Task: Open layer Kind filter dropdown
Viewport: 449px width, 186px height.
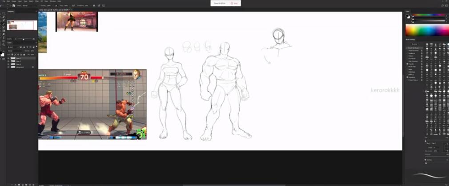Action: [13, 47]
